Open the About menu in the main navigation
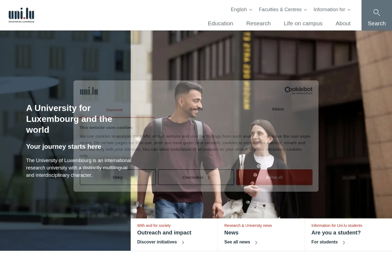This screenshot has width=392, height=272. (x=343, y=23)
